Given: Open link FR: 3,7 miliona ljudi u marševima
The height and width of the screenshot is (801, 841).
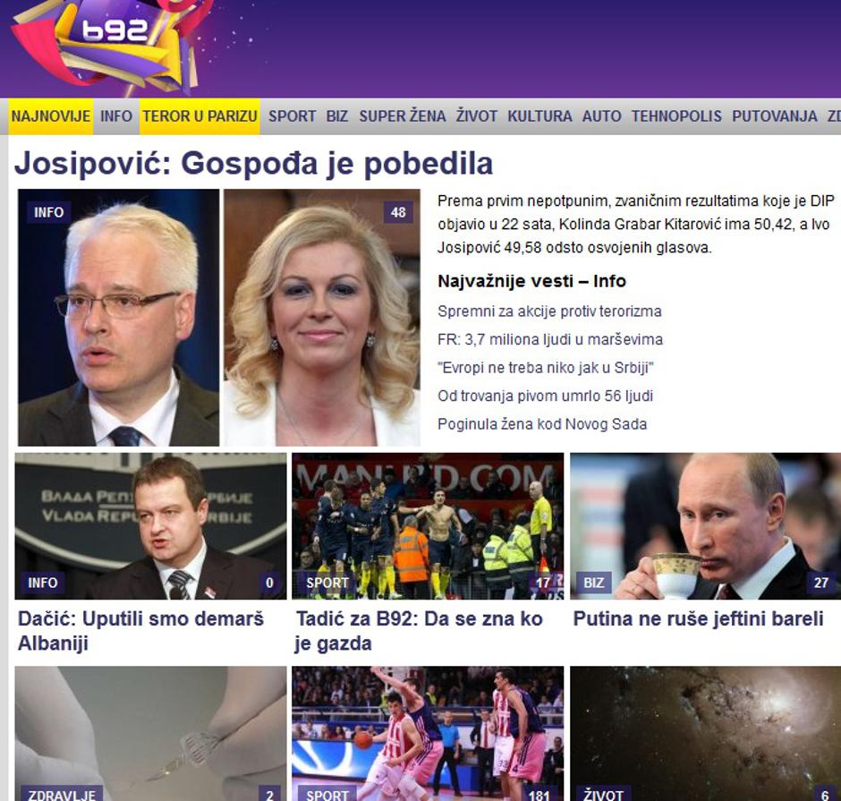Looking at the screenshot, I should pos(550,339).
